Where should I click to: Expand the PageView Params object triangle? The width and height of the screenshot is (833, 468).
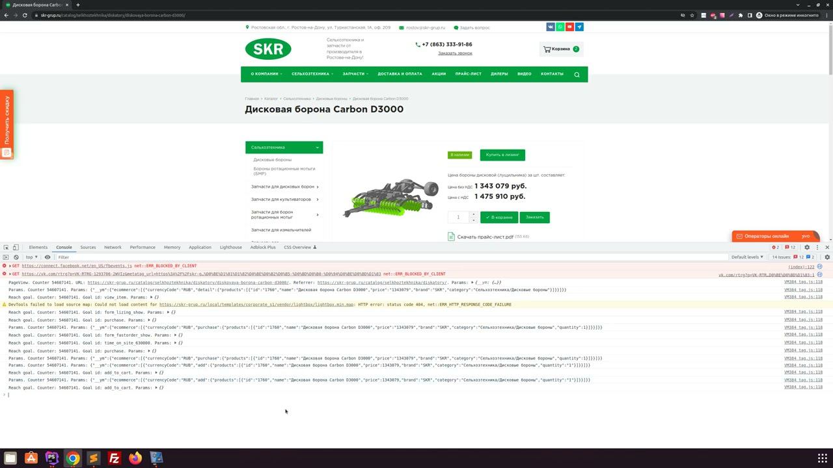(x=473, y=283)
